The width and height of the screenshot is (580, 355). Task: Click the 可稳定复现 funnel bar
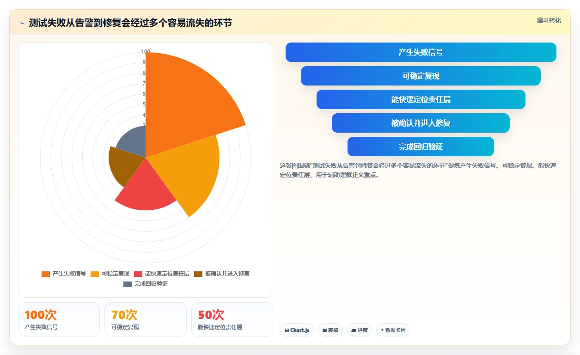(x=421, y=76)
